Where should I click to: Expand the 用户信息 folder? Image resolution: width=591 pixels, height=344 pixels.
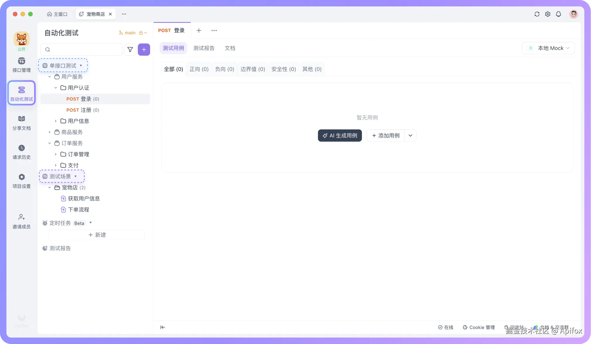(56, 121)
